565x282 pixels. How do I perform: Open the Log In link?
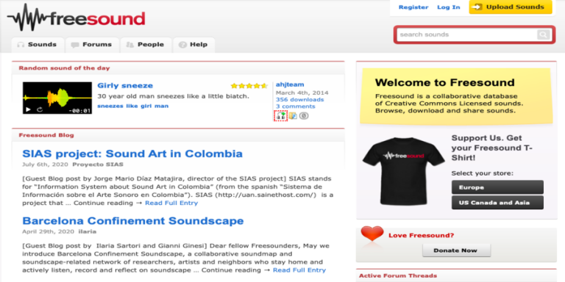click(448, 7)
